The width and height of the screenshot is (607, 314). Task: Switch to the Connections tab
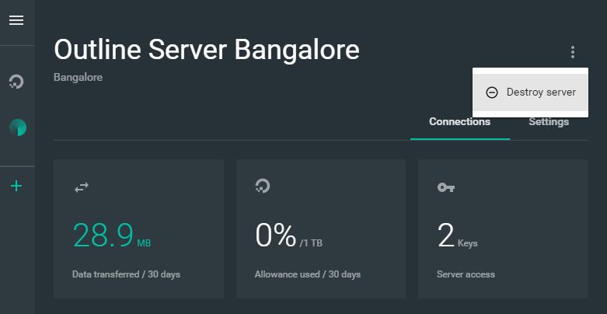click(459, 121)
